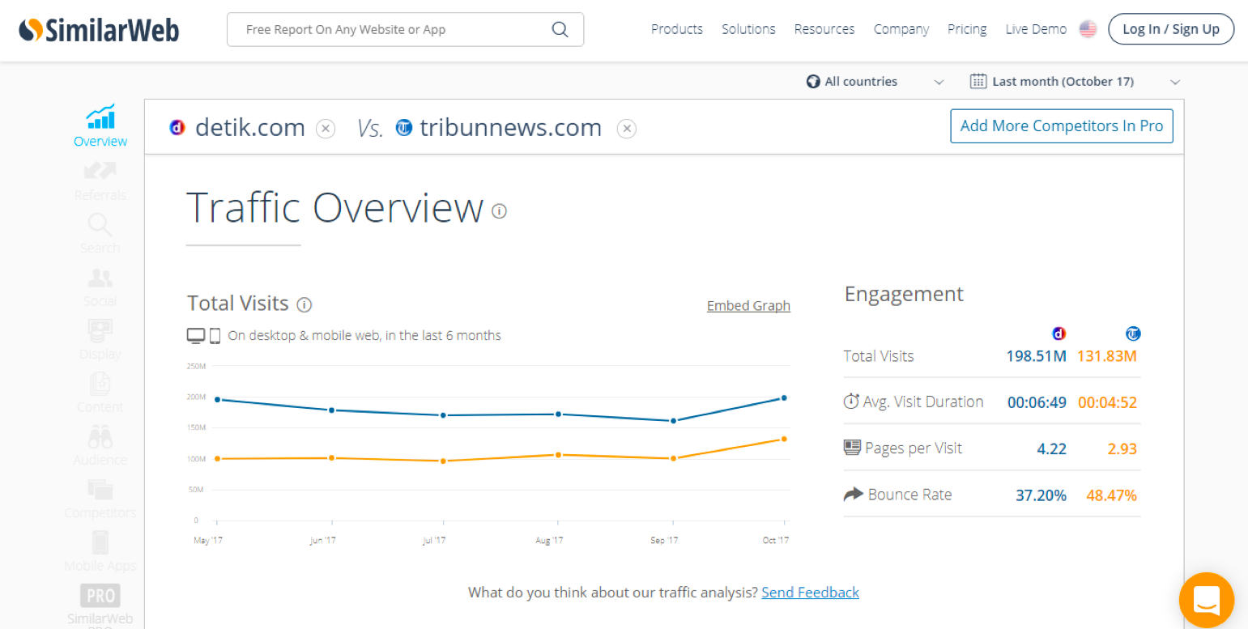The width and height of the screenshot is (1248, 629).
Task: Click tribunnews.com Jun '17 data point
Action: click(331, 458)
